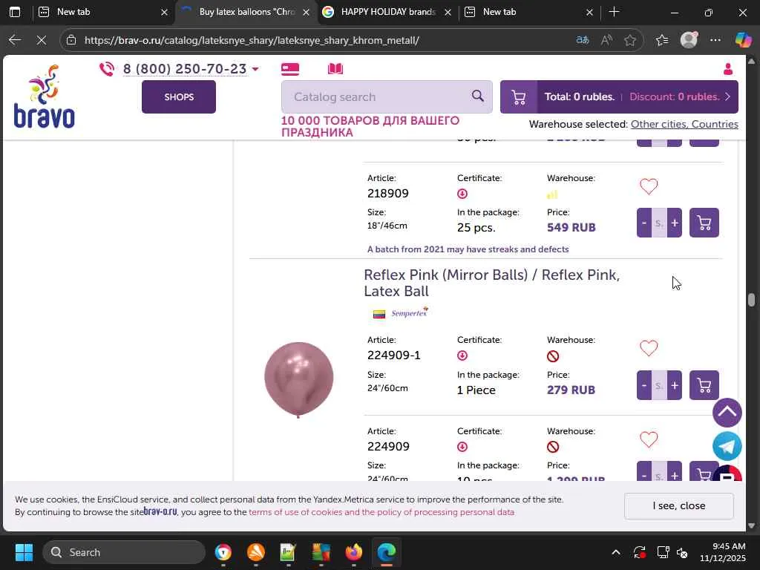Switch to 'Buy latex balloons' tab
The width and height of the screenshot is (760, 570).
pyautogui.click(x=246, y=12)
